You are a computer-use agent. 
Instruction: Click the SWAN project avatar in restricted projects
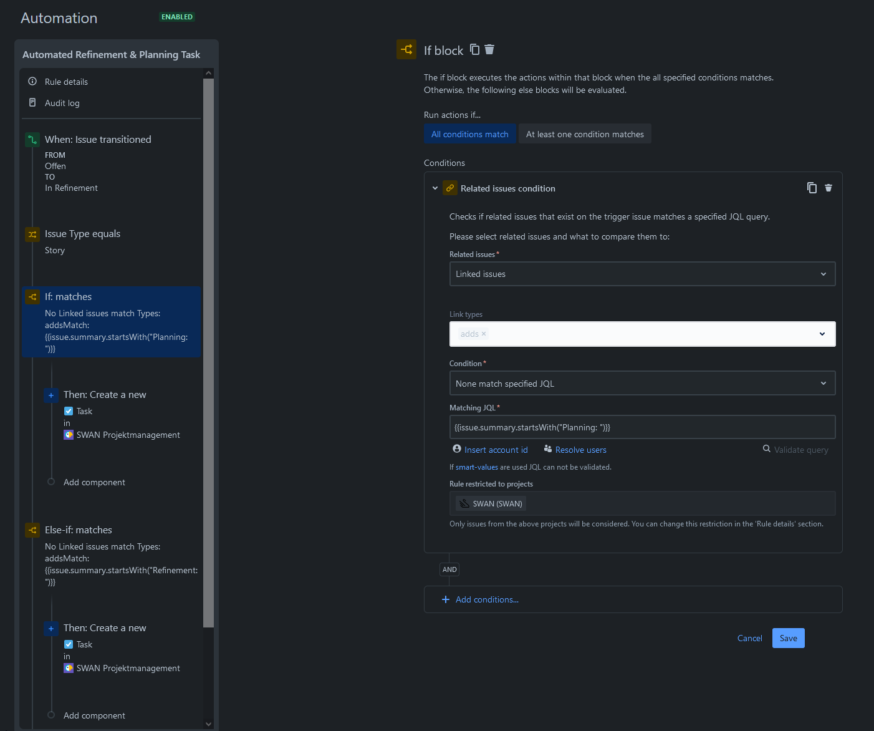click(x=464, y=503)
